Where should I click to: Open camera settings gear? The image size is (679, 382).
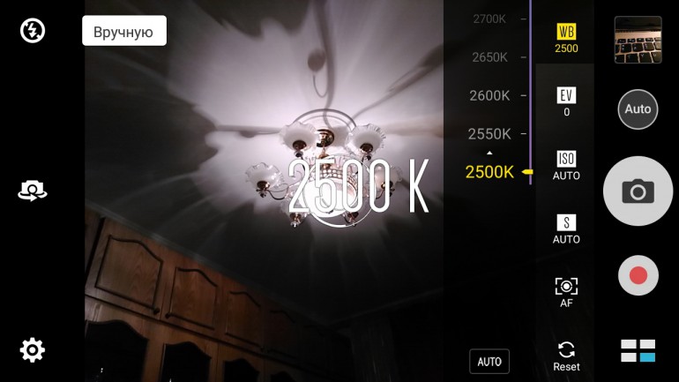[x=33, y=350]
